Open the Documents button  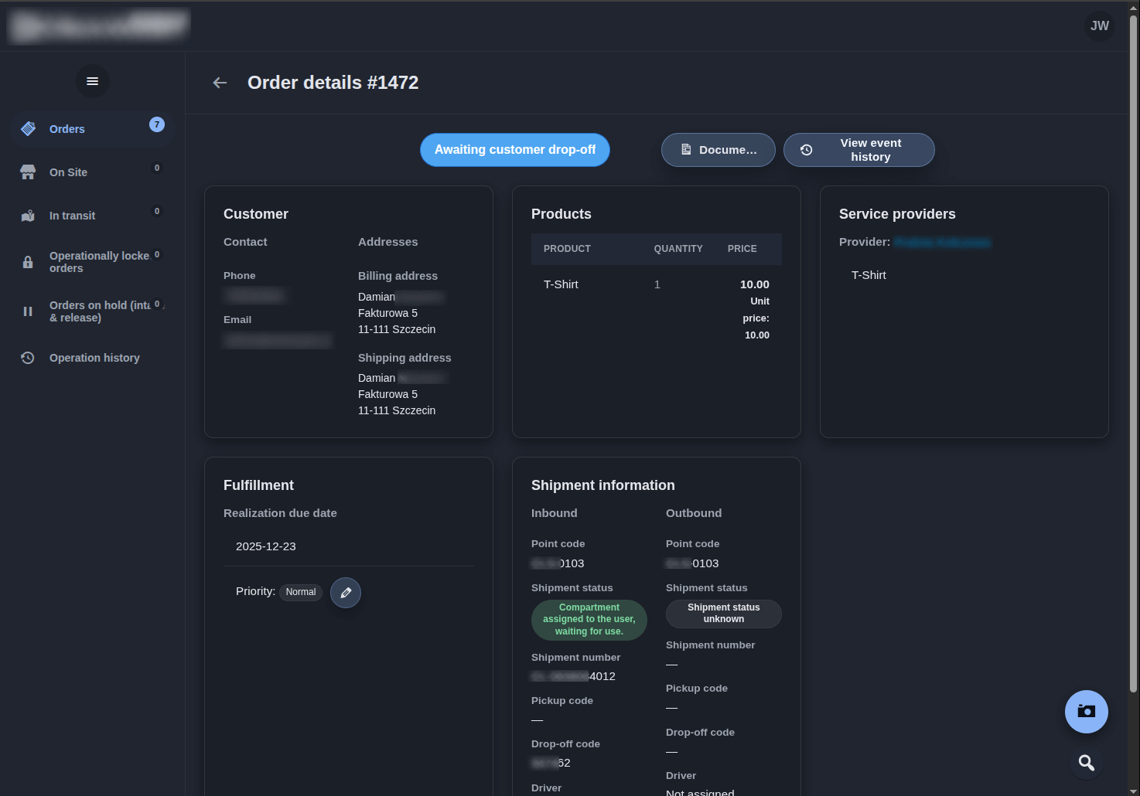pos(718,150)
